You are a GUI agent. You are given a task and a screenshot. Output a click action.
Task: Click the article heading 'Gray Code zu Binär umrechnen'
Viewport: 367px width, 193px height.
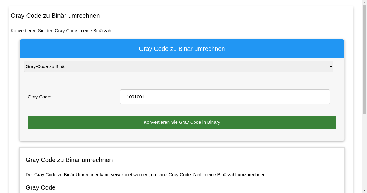click(x=69, y=160)
